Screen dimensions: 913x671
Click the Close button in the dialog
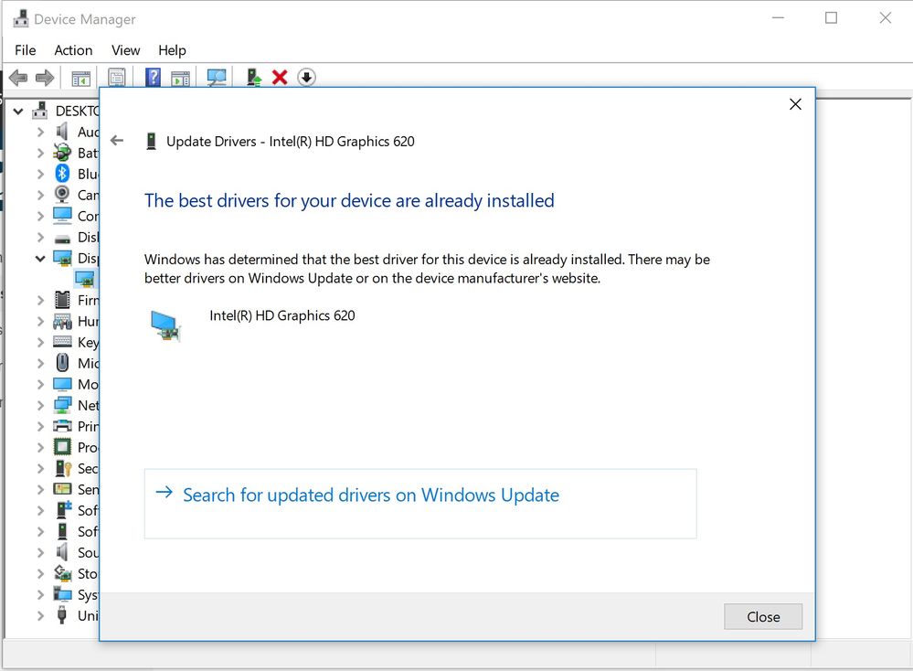(763, 616)
